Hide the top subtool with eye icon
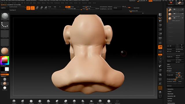185x104 pixels. click(x=182, y=10)
